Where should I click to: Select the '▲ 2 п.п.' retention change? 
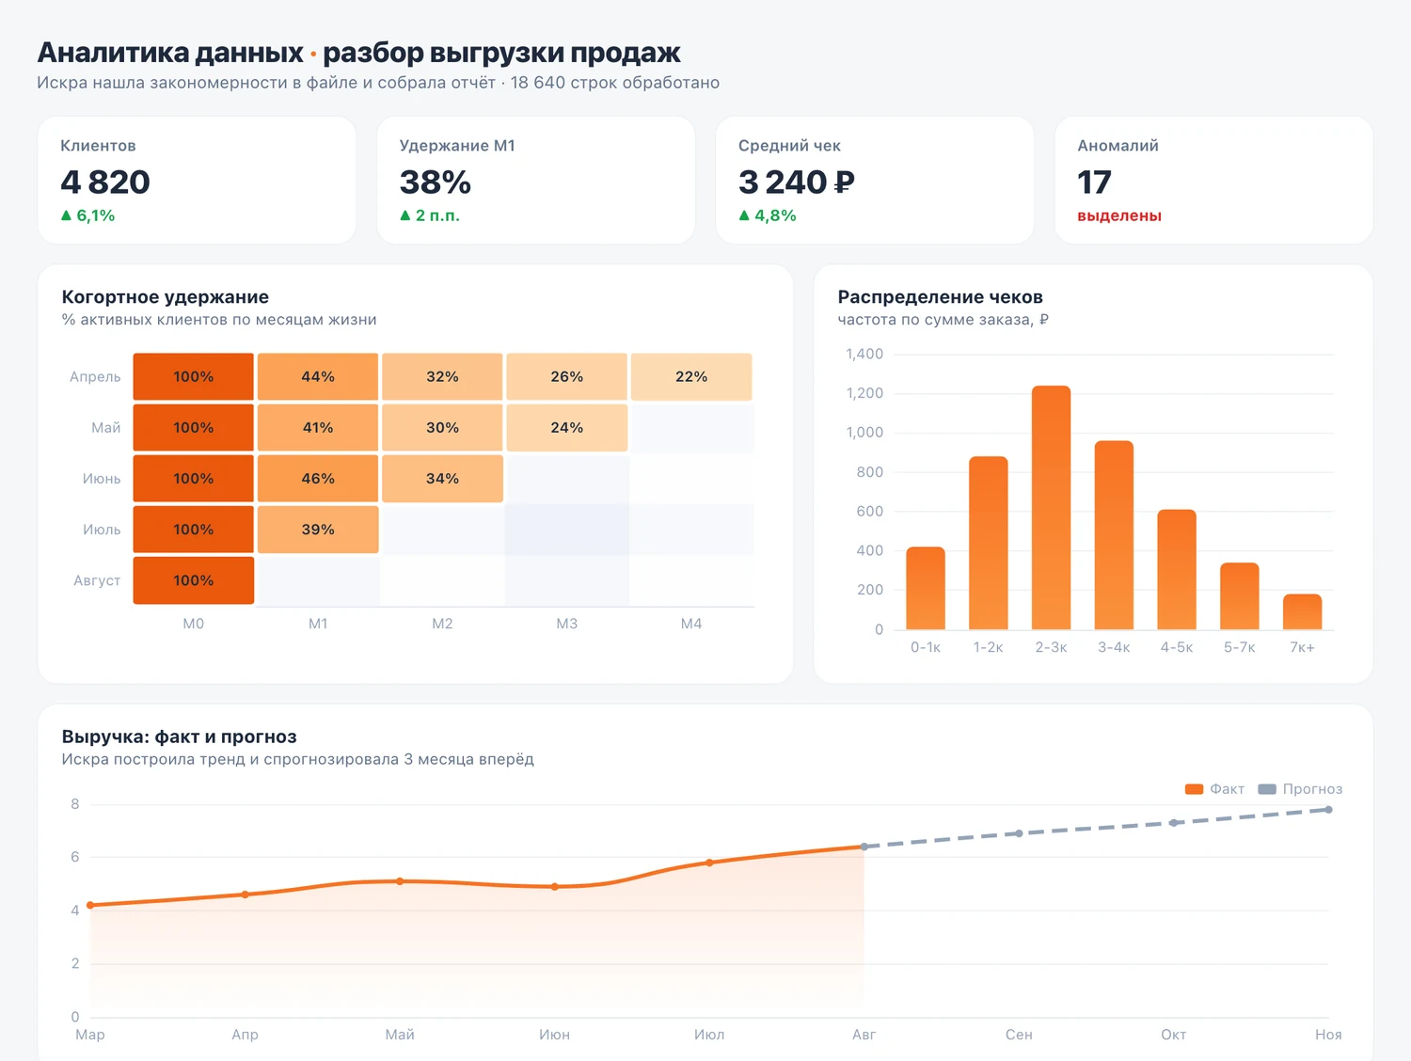(x=430, y=215)
